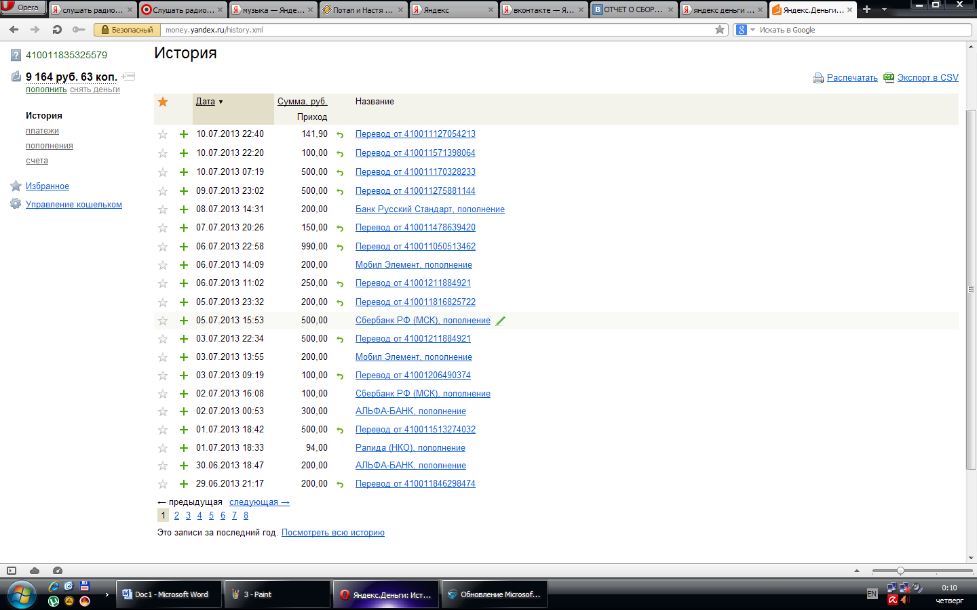The image size is (977, 610).
Task: Click the password key icon in toolbar
Action: coord(79,30)
